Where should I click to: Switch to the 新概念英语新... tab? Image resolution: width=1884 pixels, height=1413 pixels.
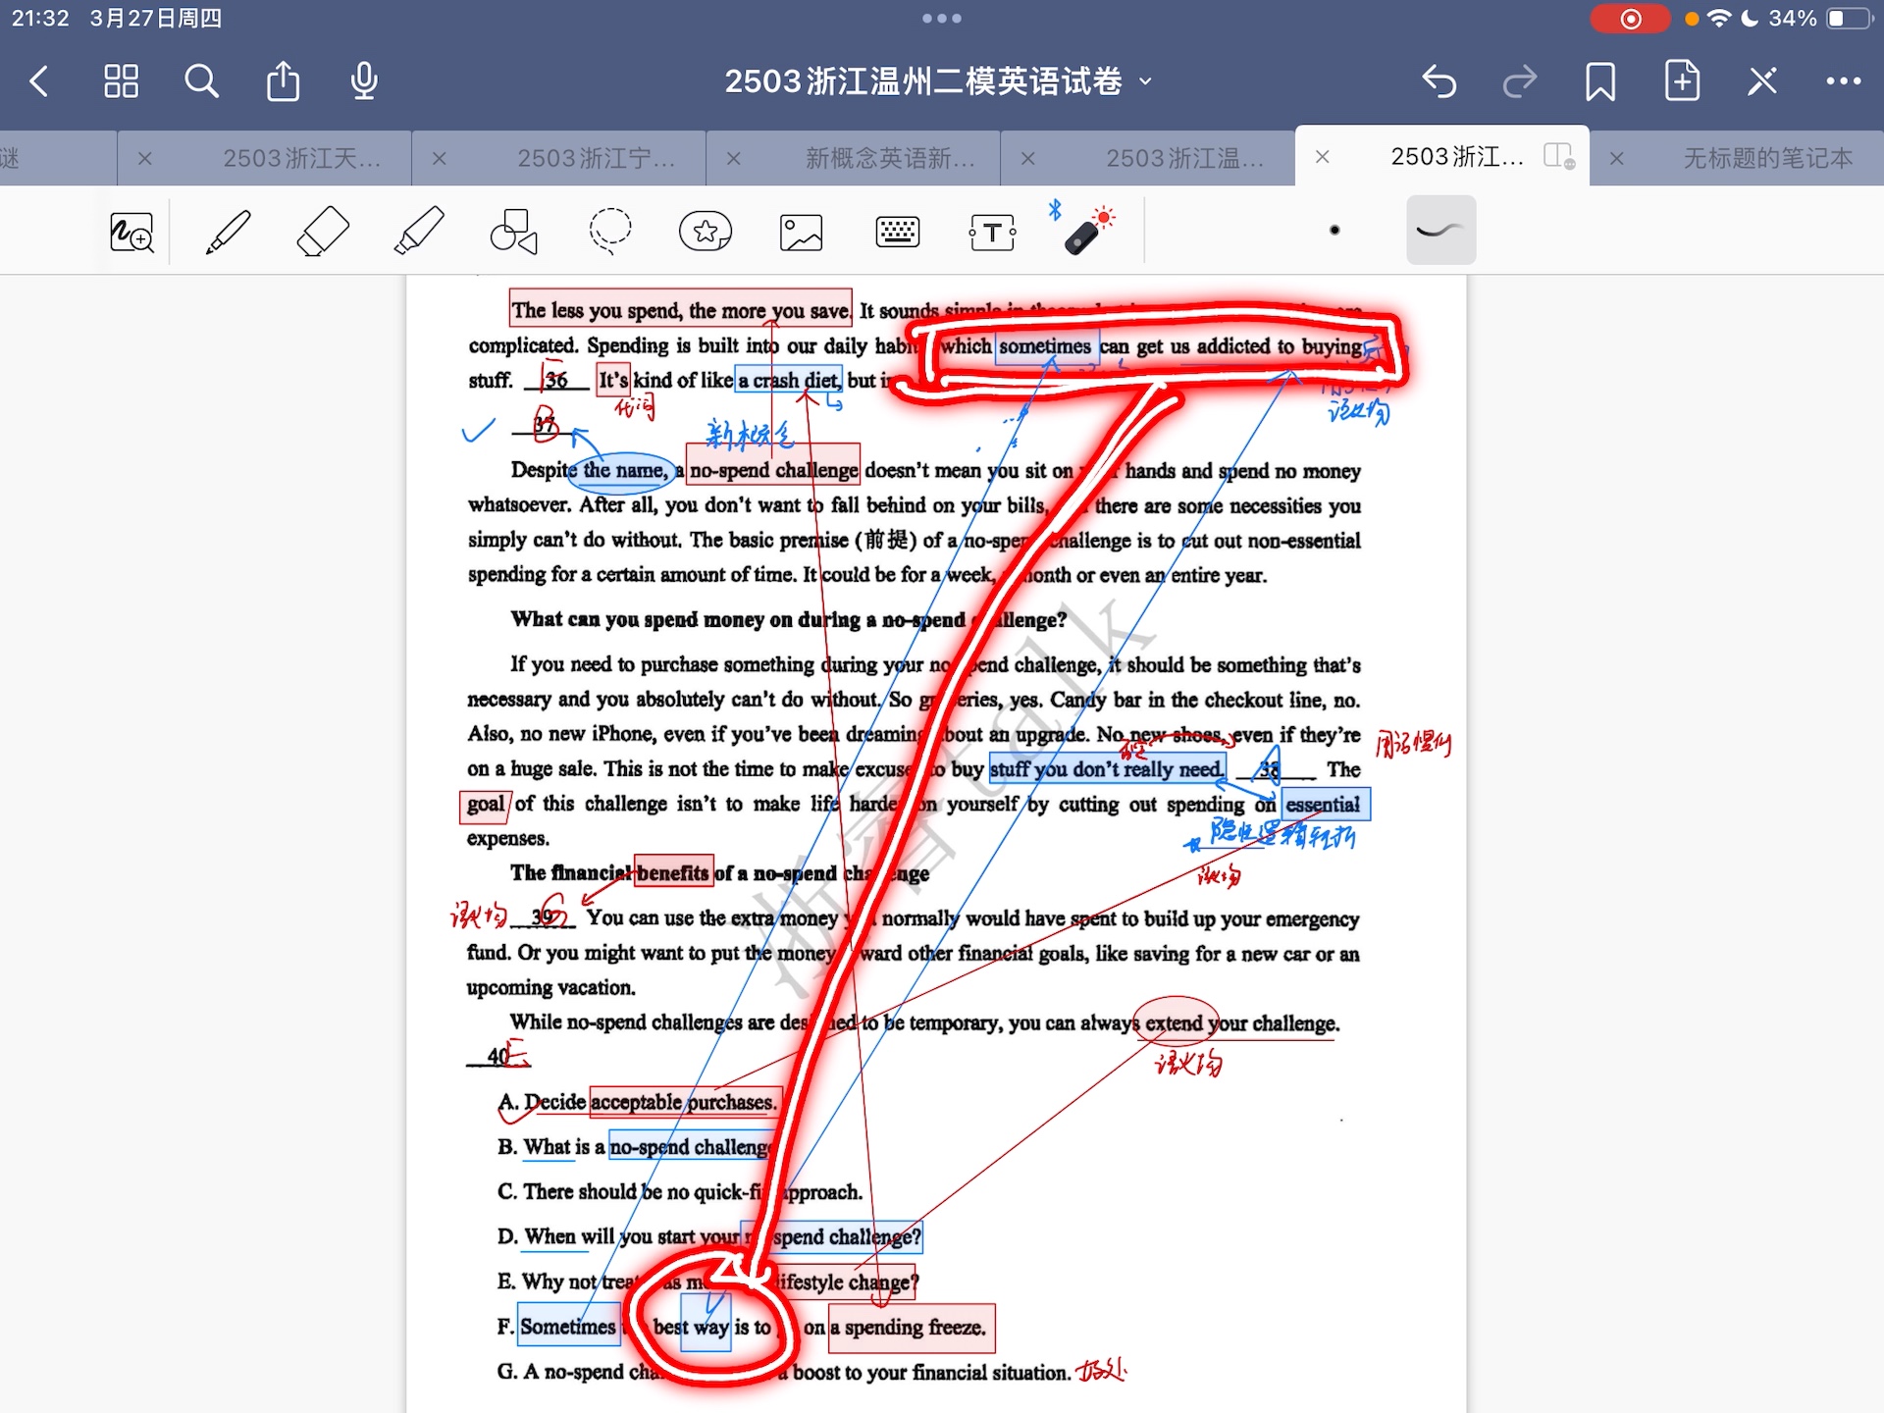[x=890, y=158]
